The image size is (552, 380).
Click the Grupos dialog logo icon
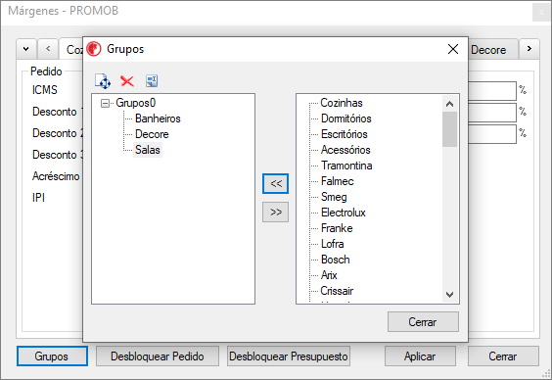click(94, 49)
